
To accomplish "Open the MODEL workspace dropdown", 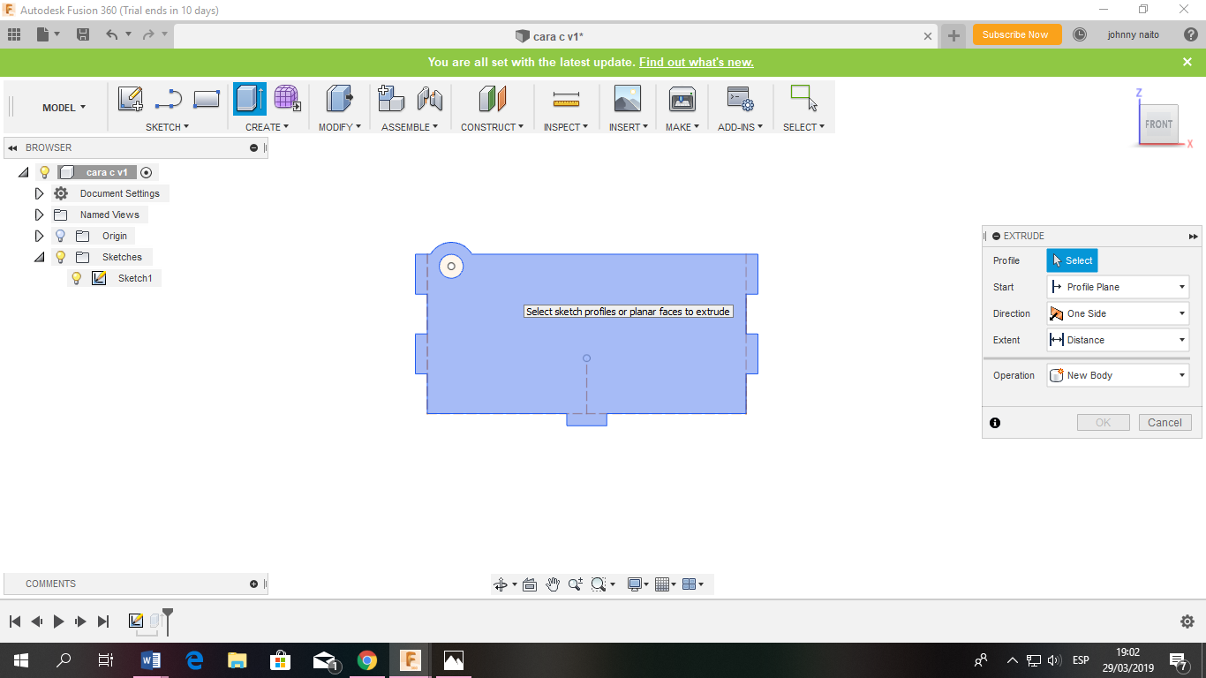I will click(x=64, y=108).
